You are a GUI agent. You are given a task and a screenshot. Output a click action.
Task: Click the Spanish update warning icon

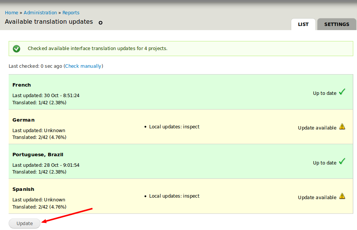click(342, 196)
